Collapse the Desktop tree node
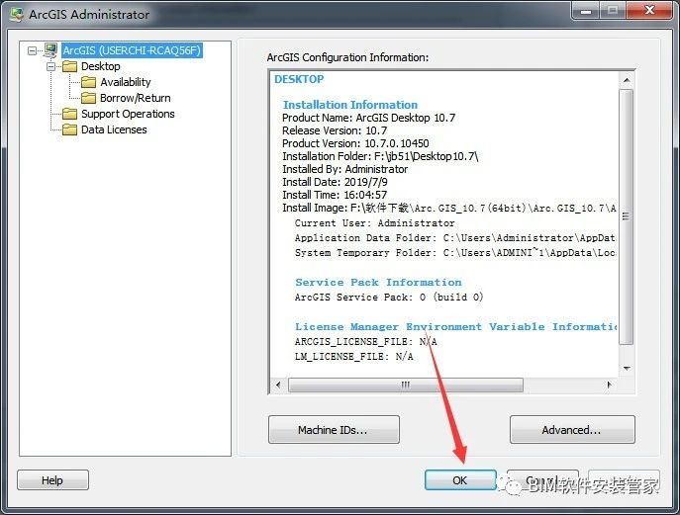Image resolution: width=680 pixels, height=515 pixels. (51, 66)
